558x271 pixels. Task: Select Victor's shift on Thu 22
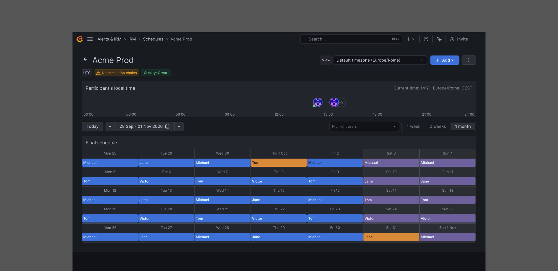279,218
